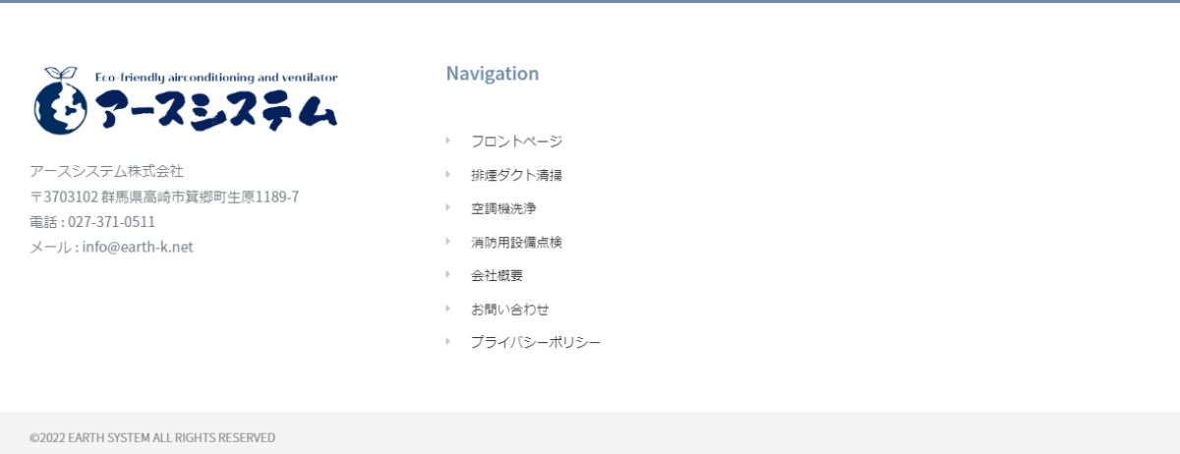Viewport: 1180px width, 454px height.
Task: Click the arrow bullet beside フロントページ
Action: (x=447, y=141)
